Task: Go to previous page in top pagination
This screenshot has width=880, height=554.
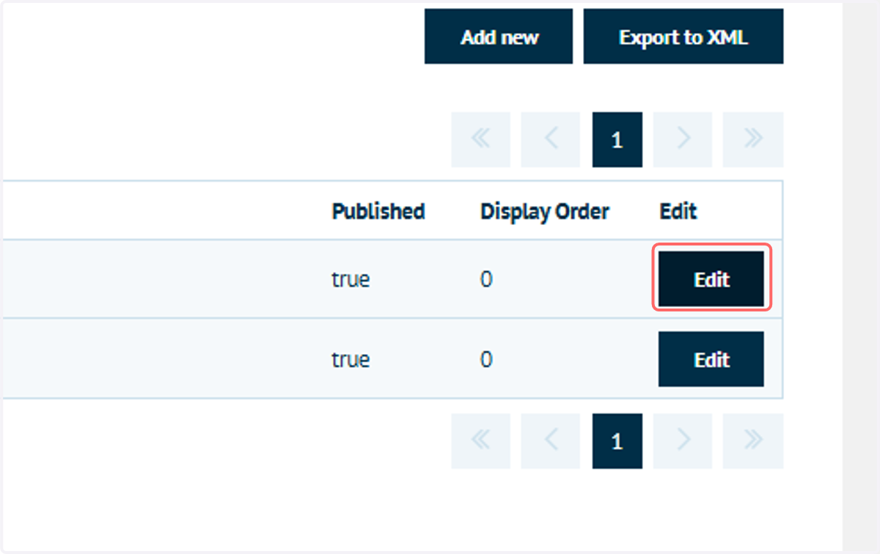Action: 551,139
